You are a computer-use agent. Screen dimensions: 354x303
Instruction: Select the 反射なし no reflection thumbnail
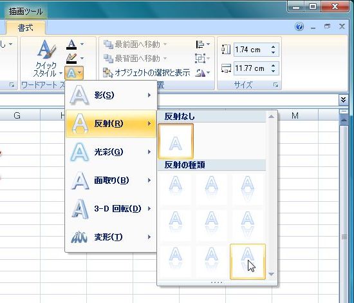pos(176,141)
